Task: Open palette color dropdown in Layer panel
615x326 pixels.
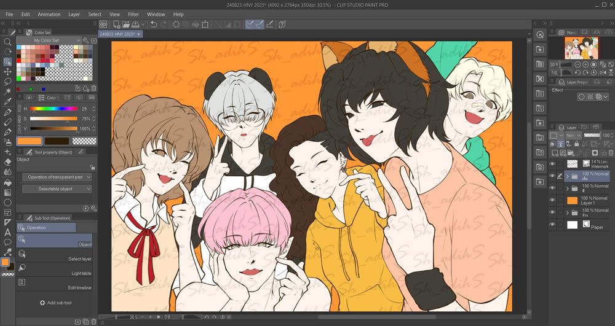Action: pos(561,135)
